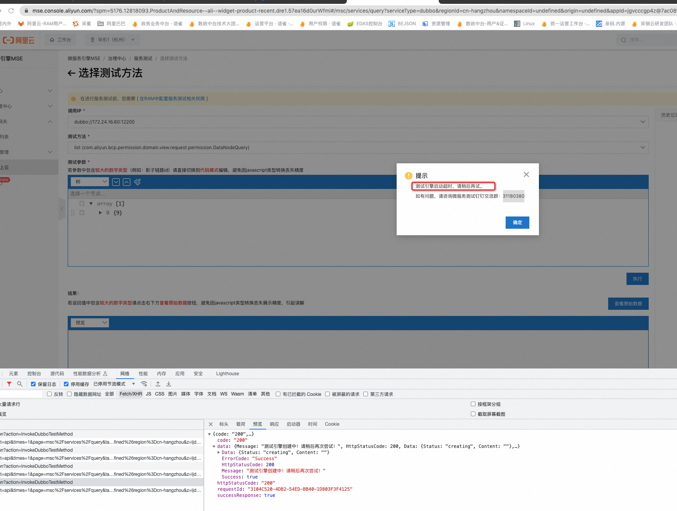This screenshot has height=511, width=677.
Task: Check the 隐藏数据网址 checkbox
Action: (x=69, y=394)
